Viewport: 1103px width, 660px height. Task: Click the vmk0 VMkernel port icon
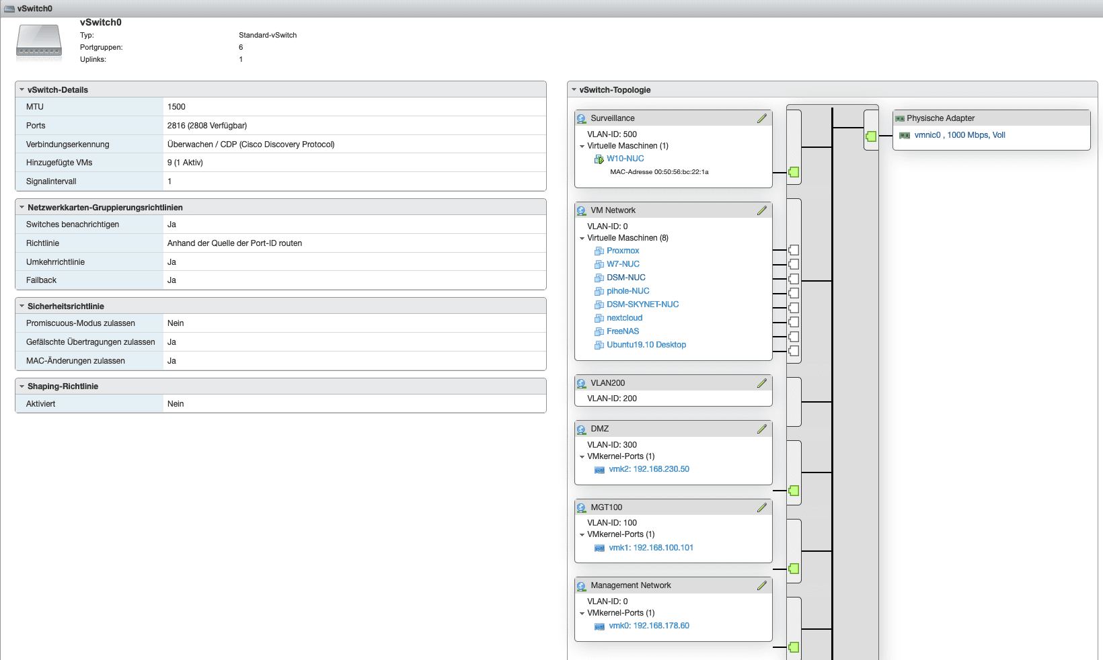click(x=600, y=626)
